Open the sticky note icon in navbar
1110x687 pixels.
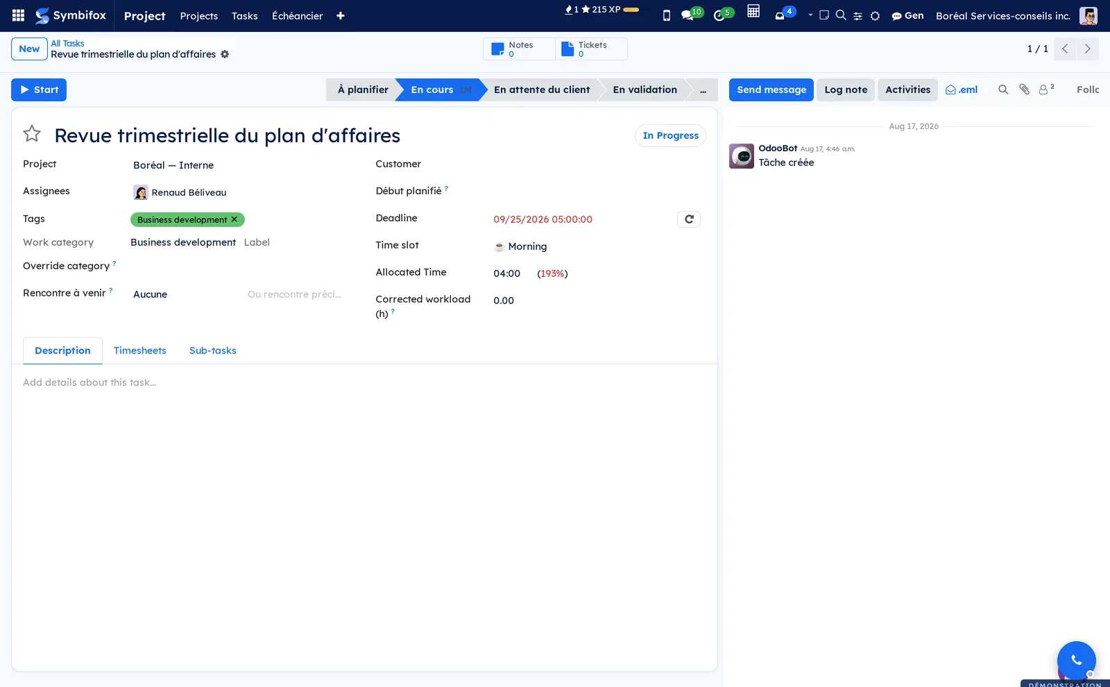(x=824, y=15)
